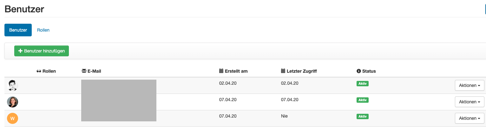Click the Aktiv badge of the second user
The height and width of the screenshot is (128, 486).
click(363, 100)
